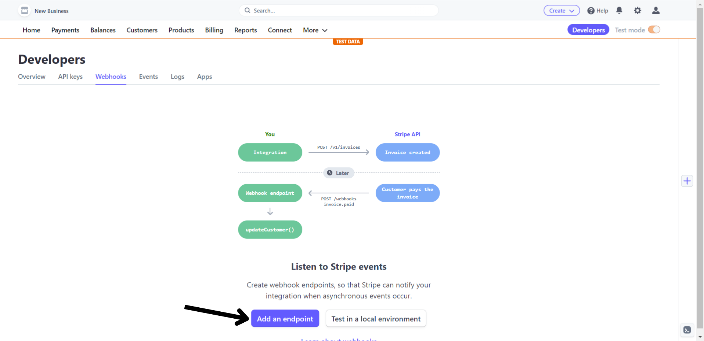
Task: Open the Logs tab
Action: (x=177, y=77)
